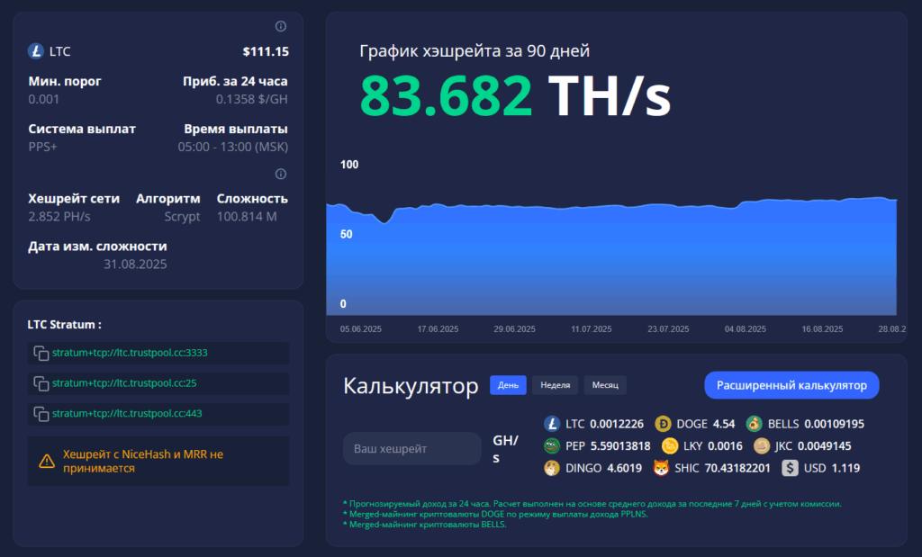Click the chart date label 16.08.2025

823,329
